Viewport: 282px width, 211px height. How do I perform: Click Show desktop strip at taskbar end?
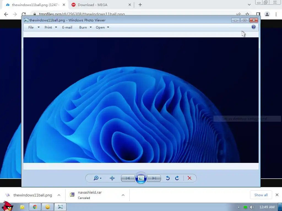click(280, 207)
